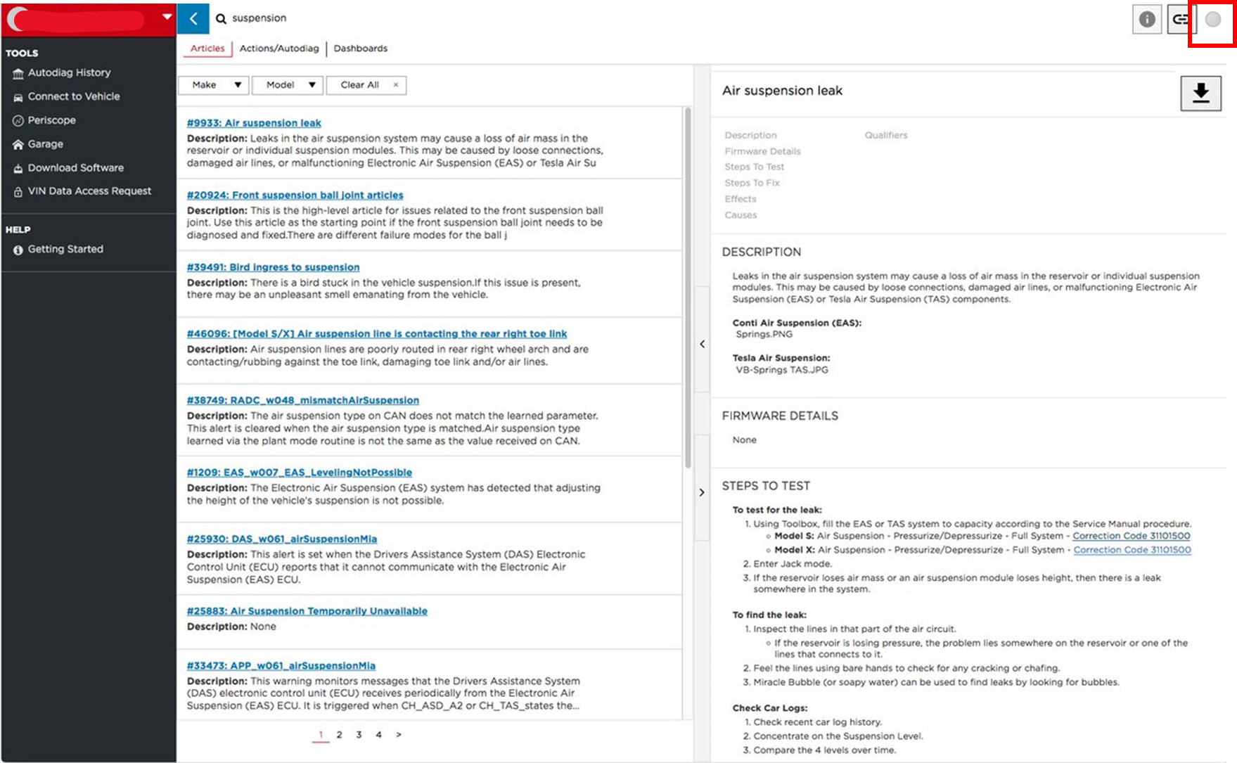Open article #33473 APP_w061_airSuspensionMia
The image size is (1237, 763).
(281, 666)
